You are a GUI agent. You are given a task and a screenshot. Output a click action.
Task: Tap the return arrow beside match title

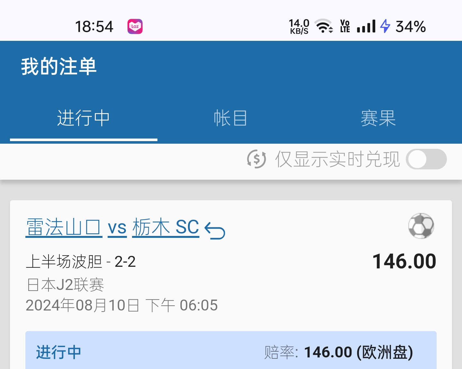pos(215,231)
